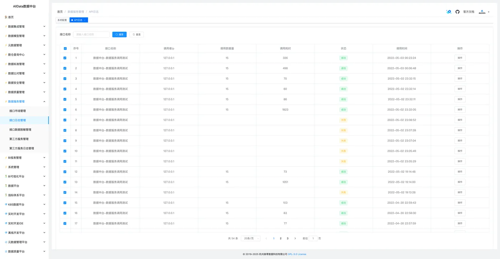Image resolution: width=500 pixels, height=259 pixels.
Task: Click the lightning icon beside 元数据管理
Action: 6,45
